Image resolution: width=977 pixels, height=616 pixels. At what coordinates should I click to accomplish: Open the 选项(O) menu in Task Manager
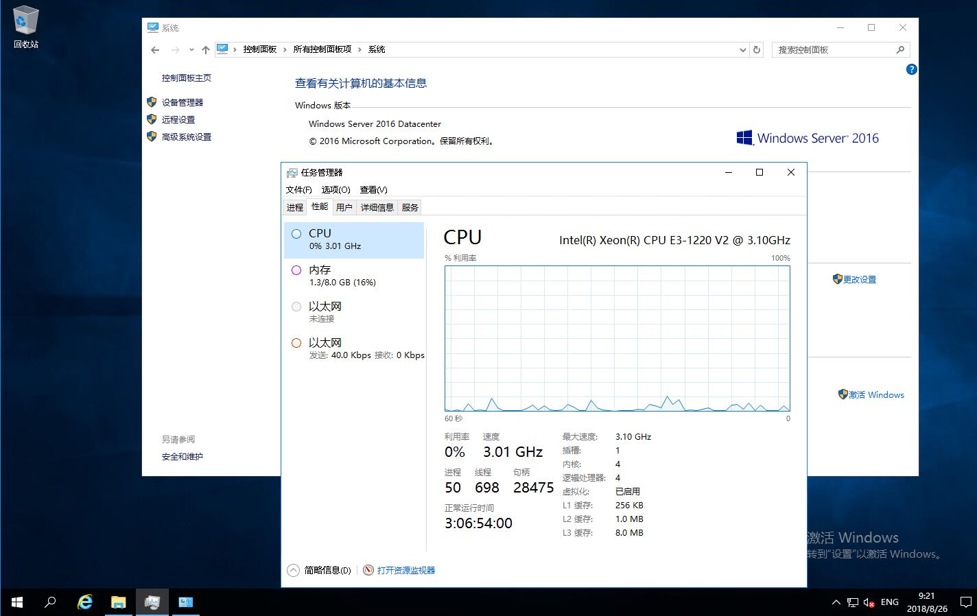click(x=336, y=190)
